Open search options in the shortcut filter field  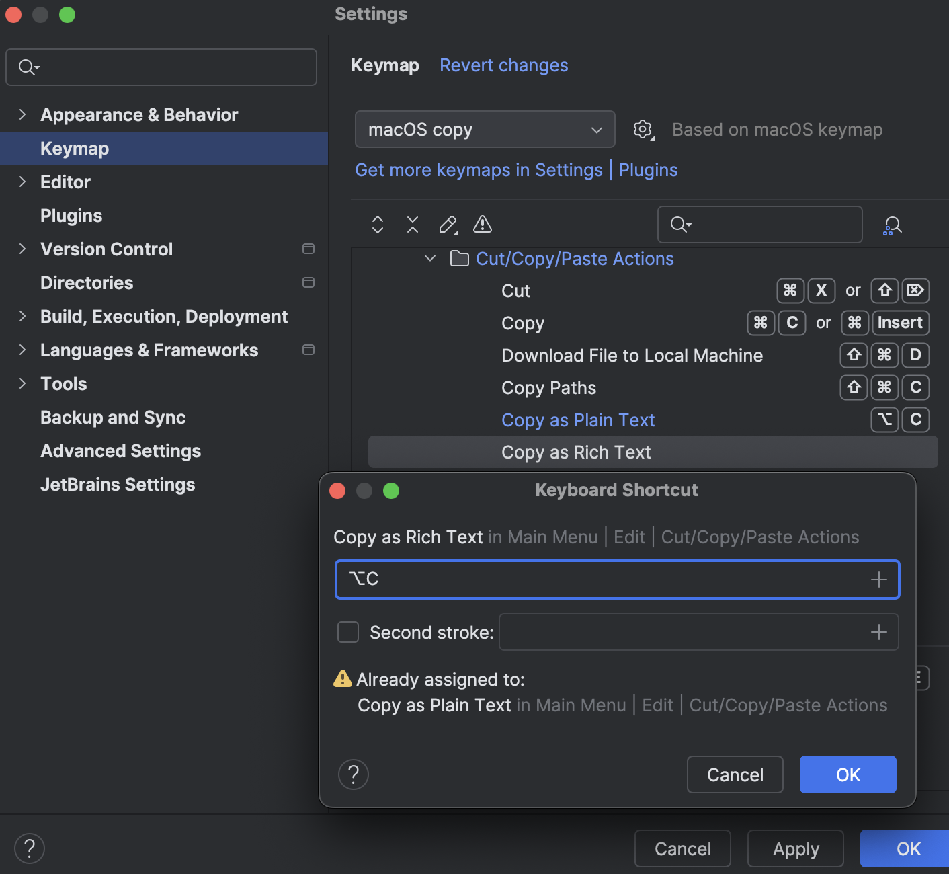(680, 225)
